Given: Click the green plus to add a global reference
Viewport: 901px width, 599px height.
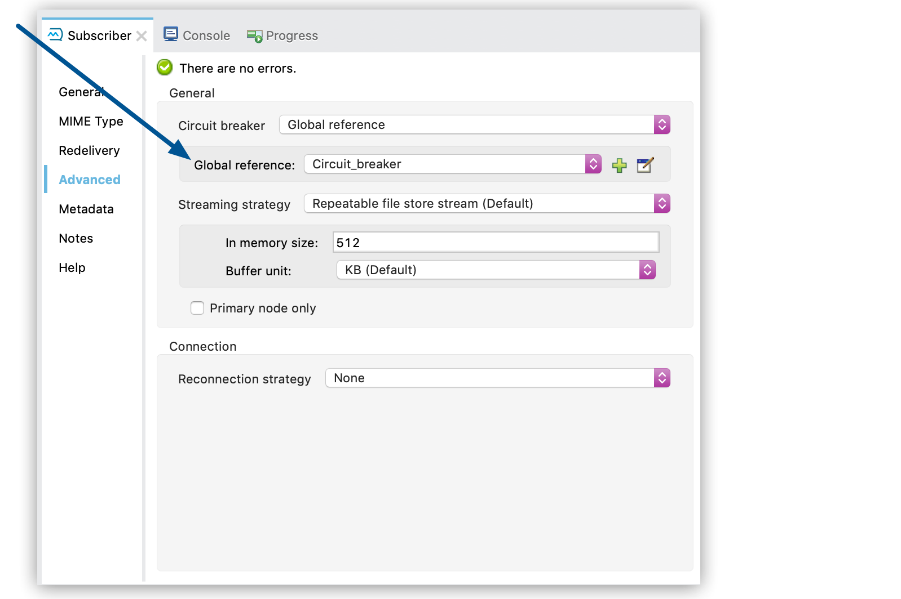Looking at the screenshot, I should pos(619,165).
